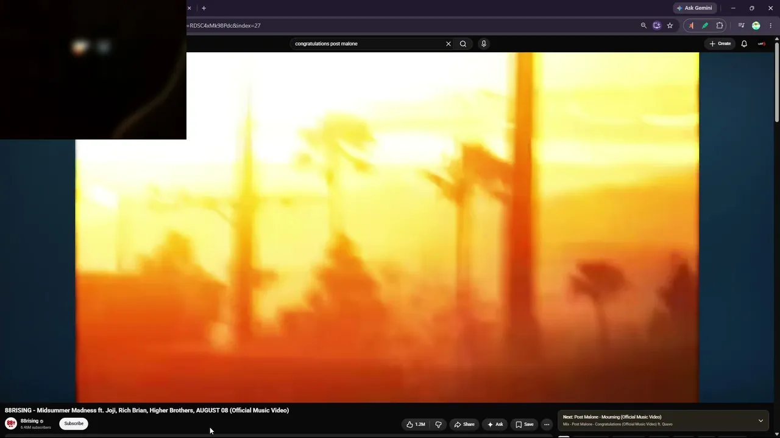Close the current browser tab
The image size is (780, 438).
pyautogui.click(x=189, y=8)
